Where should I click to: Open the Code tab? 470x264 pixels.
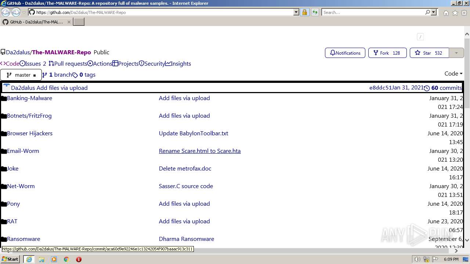point(10,64)
